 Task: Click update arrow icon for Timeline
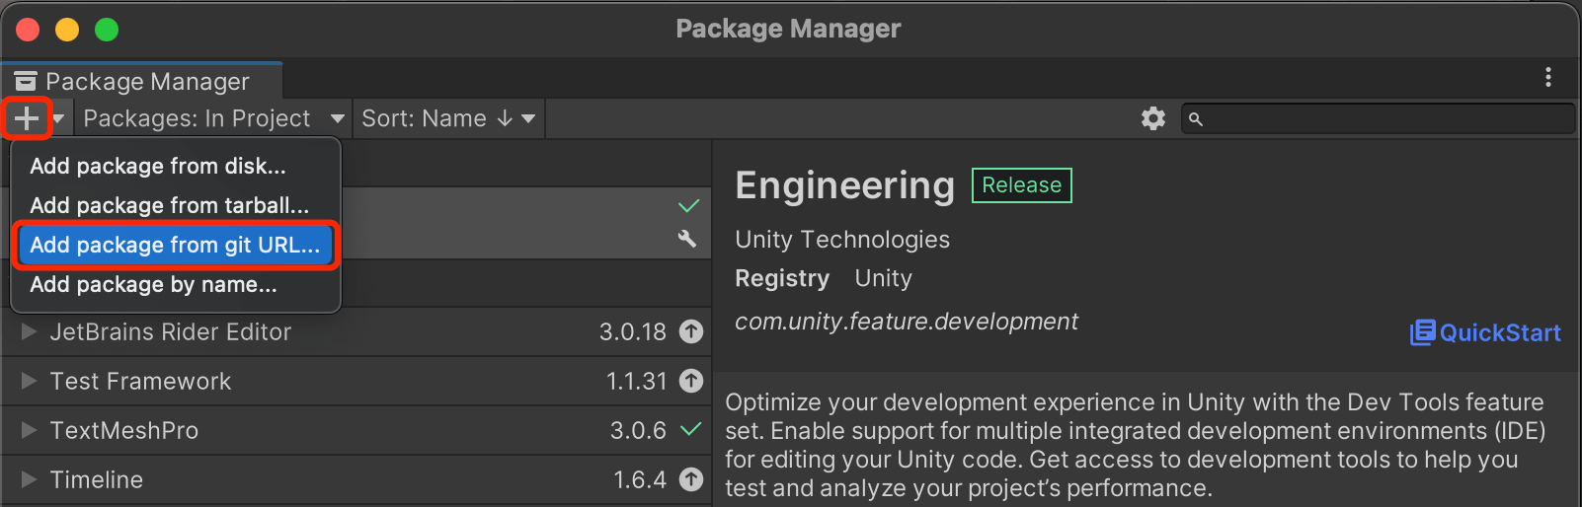click(x=691, y=479)
